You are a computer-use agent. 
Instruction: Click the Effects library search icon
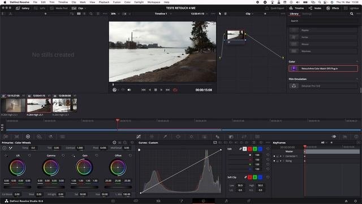[351, 14]
